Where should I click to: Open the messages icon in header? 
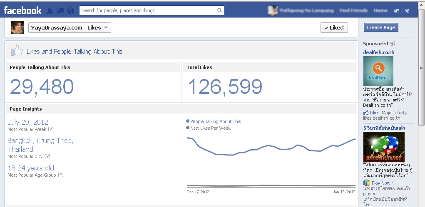(x=60, y=10)
